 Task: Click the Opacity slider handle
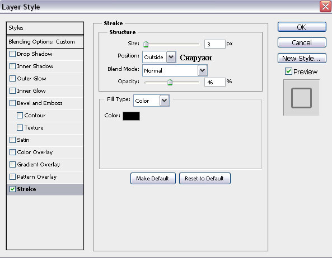170,82
